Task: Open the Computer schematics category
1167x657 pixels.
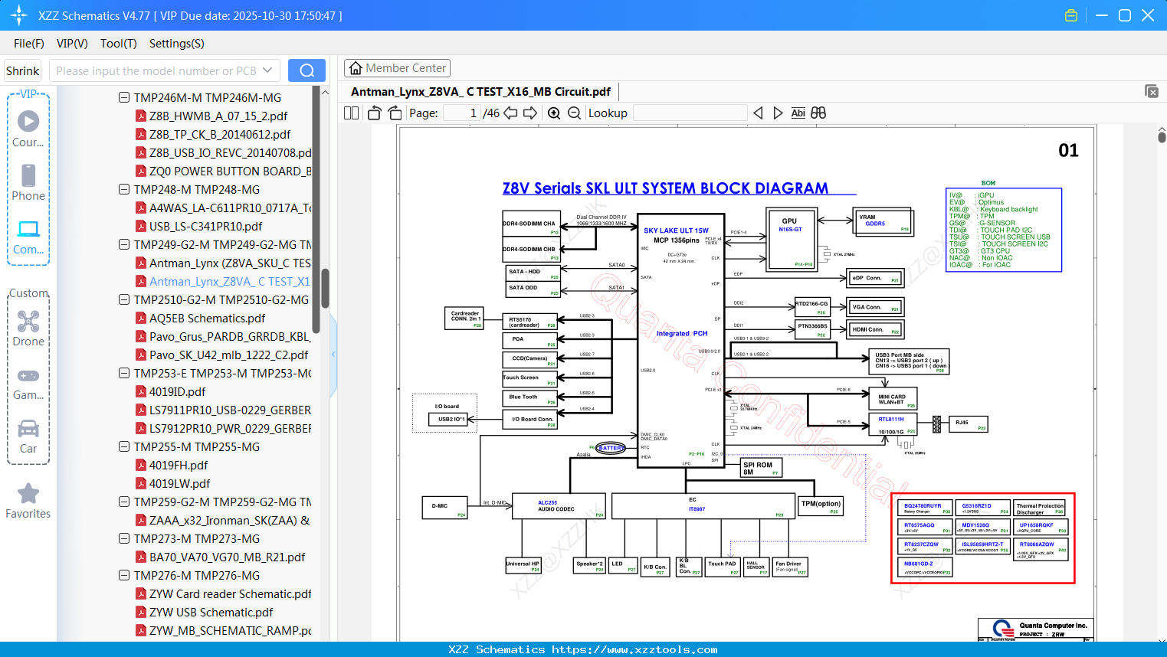Action: coord(28,237)
